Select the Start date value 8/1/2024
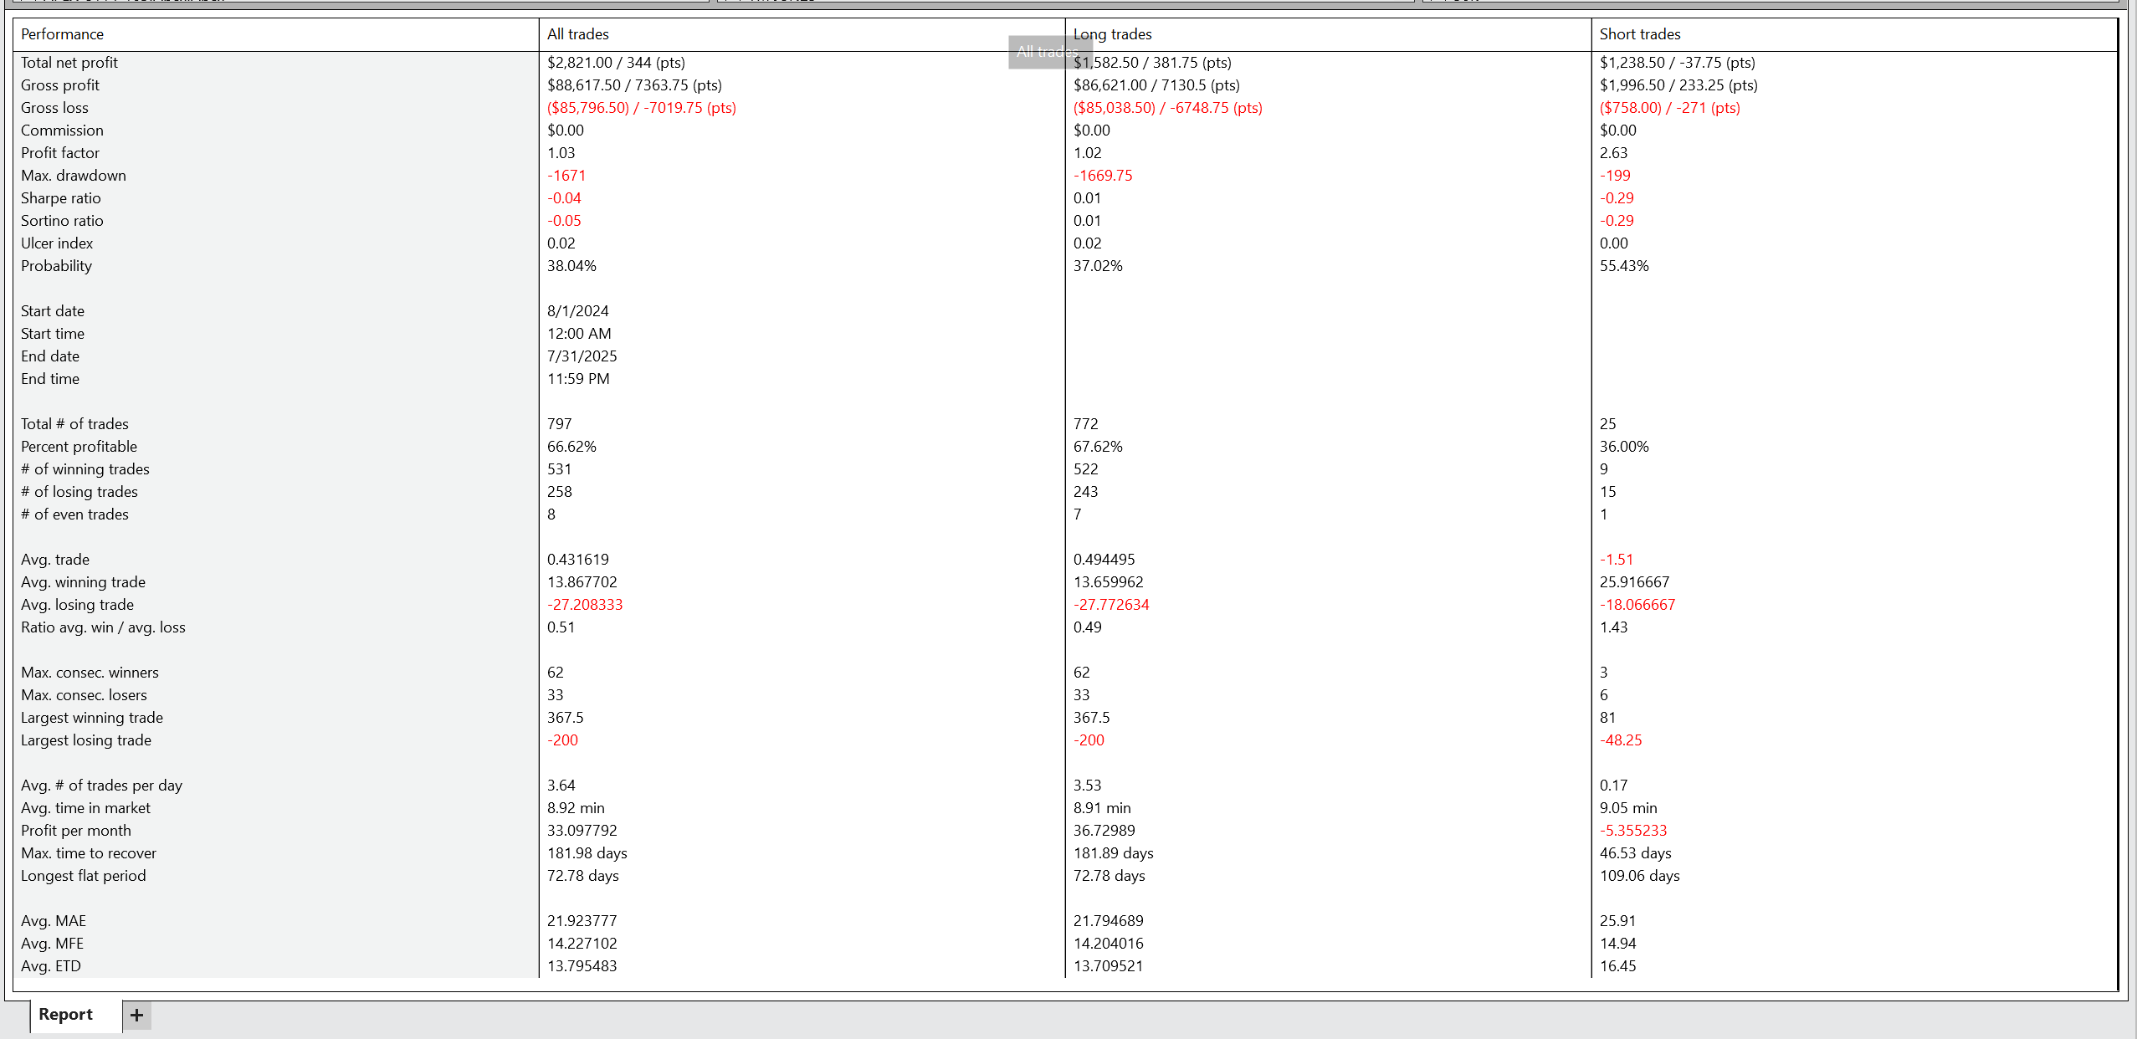The height and width of the screenshot is (1039, 2137). click(578, 311)
